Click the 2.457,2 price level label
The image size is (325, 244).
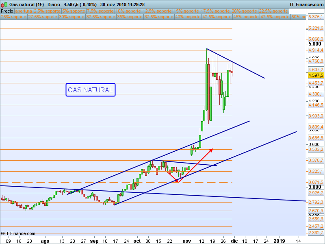(x=316, y=226)
